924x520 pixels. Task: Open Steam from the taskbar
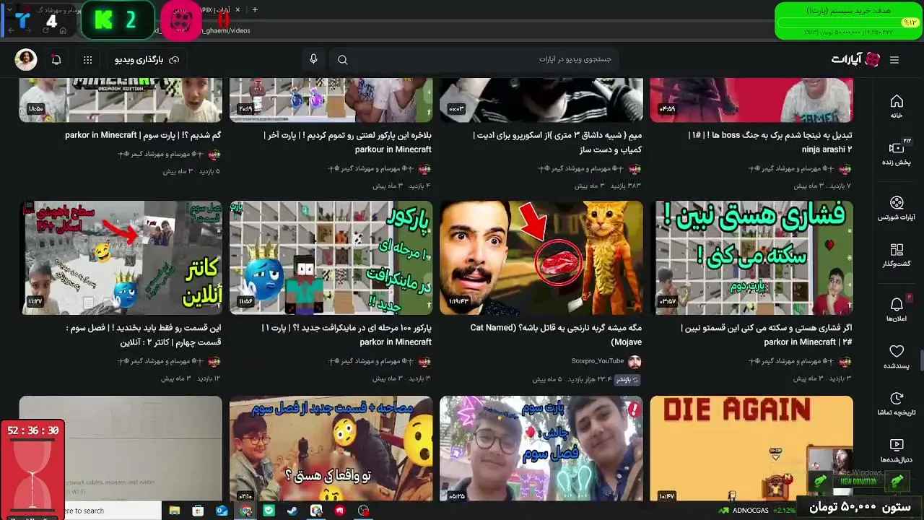coord(292,511)
